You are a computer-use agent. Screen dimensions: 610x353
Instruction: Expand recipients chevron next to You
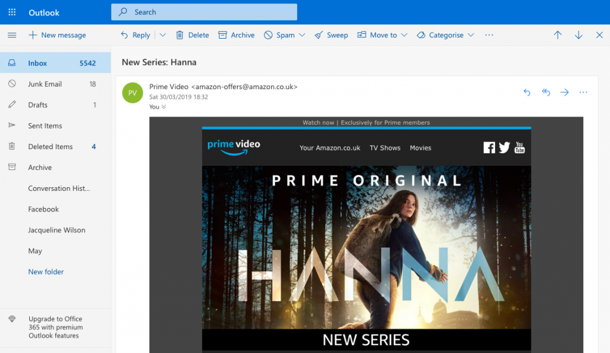coord(164,107)
